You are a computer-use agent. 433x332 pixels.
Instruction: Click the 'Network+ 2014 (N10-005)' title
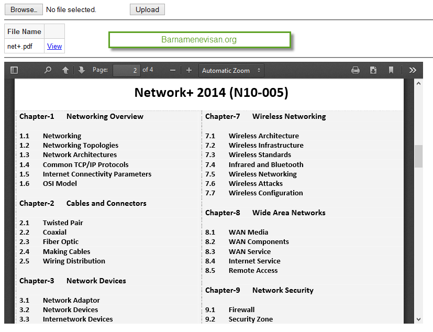pos(211,93)
